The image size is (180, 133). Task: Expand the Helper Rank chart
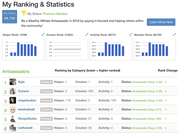click(43, 34)
